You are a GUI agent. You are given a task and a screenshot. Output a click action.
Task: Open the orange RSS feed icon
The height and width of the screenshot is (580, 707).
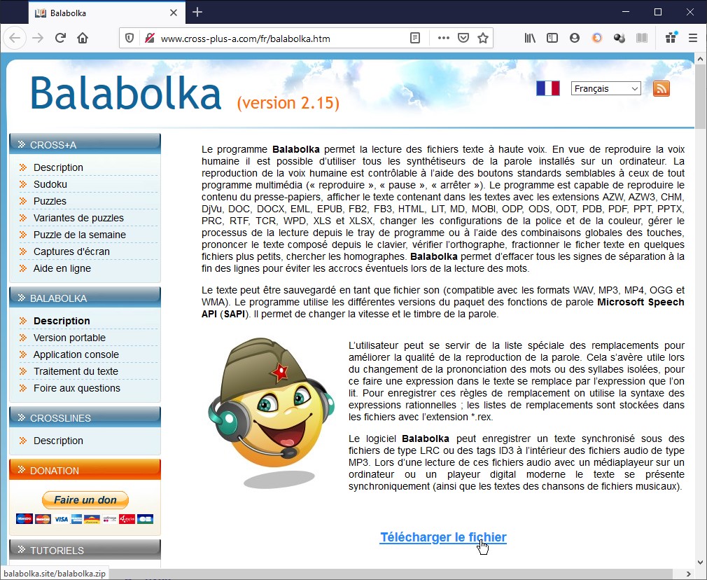pos(661,88)
